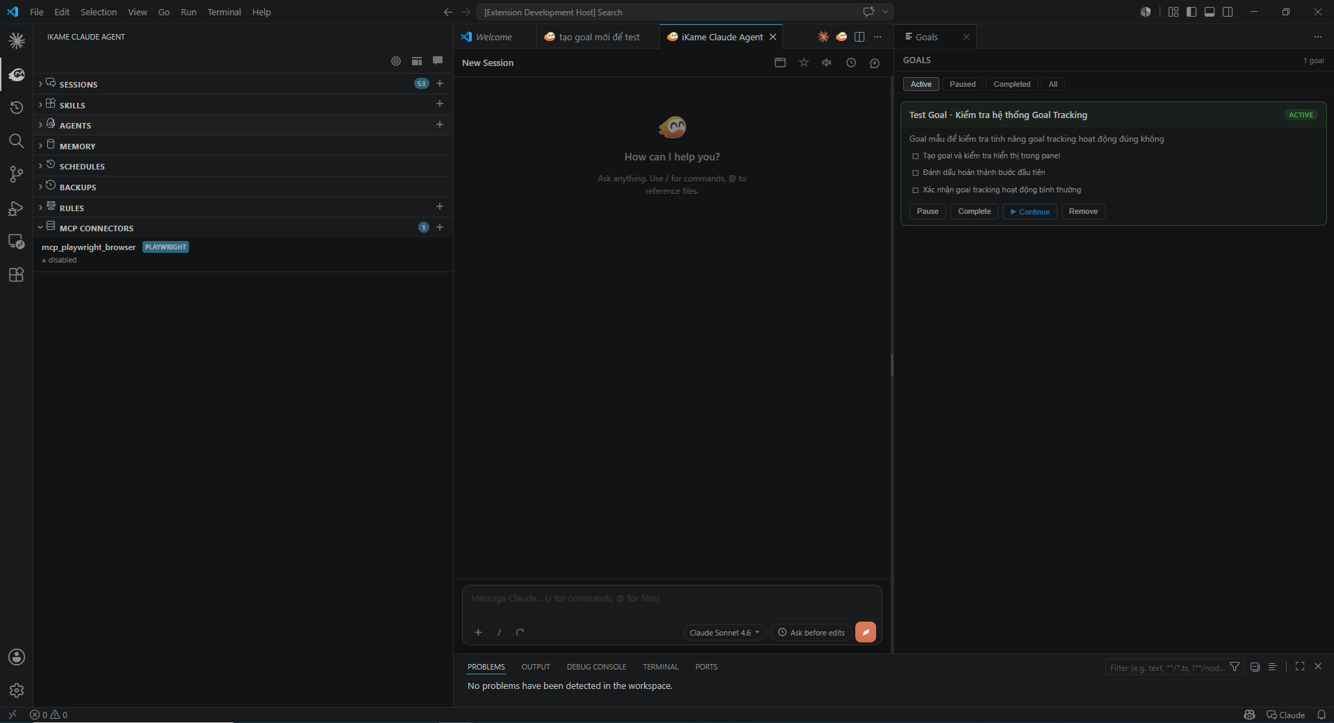Expand the AGENTS section

pyautogui.click(x=242, y=125)
